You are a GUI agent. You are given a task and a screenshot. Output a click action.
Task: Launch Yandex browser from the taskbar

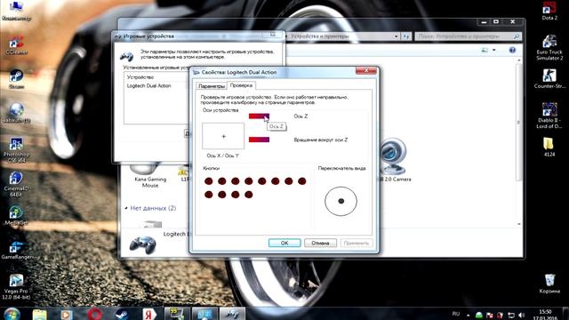pyautogui.click(x=148, y=314)
